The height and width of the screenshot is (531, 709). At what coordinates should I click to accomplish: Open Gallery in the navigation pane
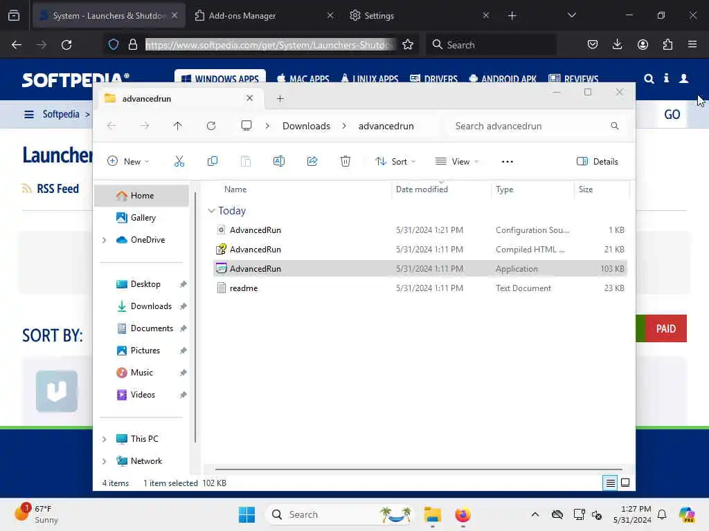click(141, 218)
